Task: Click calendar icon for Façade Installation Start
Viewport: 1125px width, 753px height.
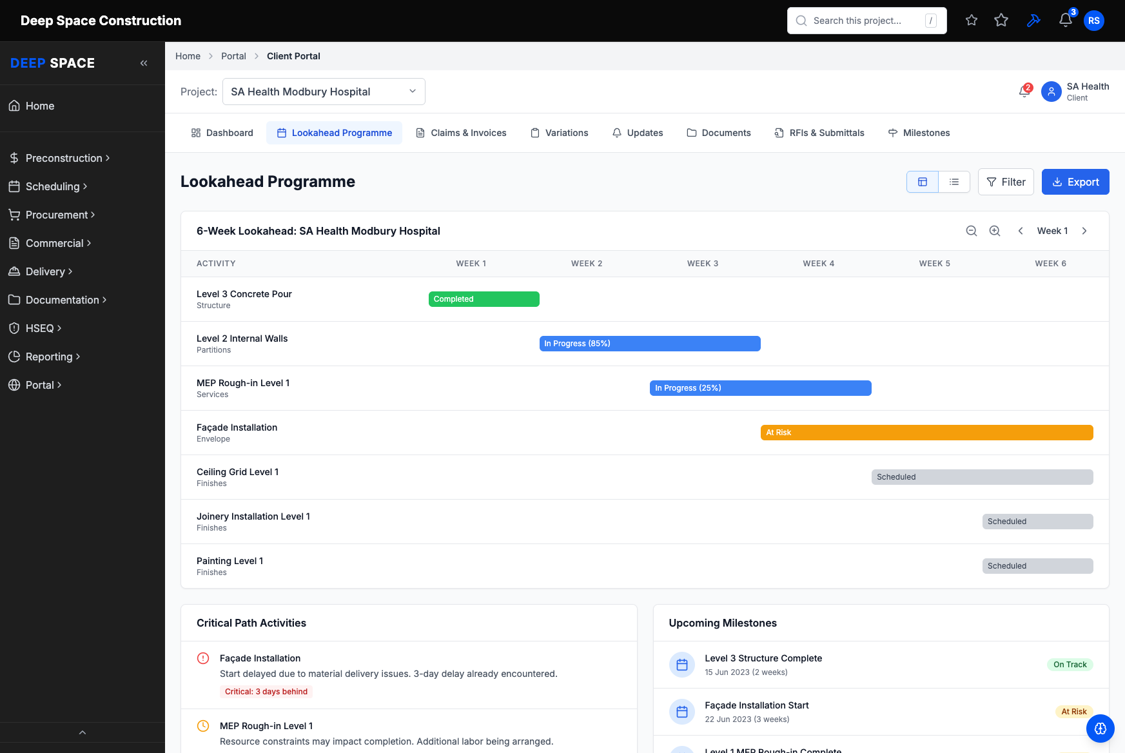Action: tap(682, 712)
